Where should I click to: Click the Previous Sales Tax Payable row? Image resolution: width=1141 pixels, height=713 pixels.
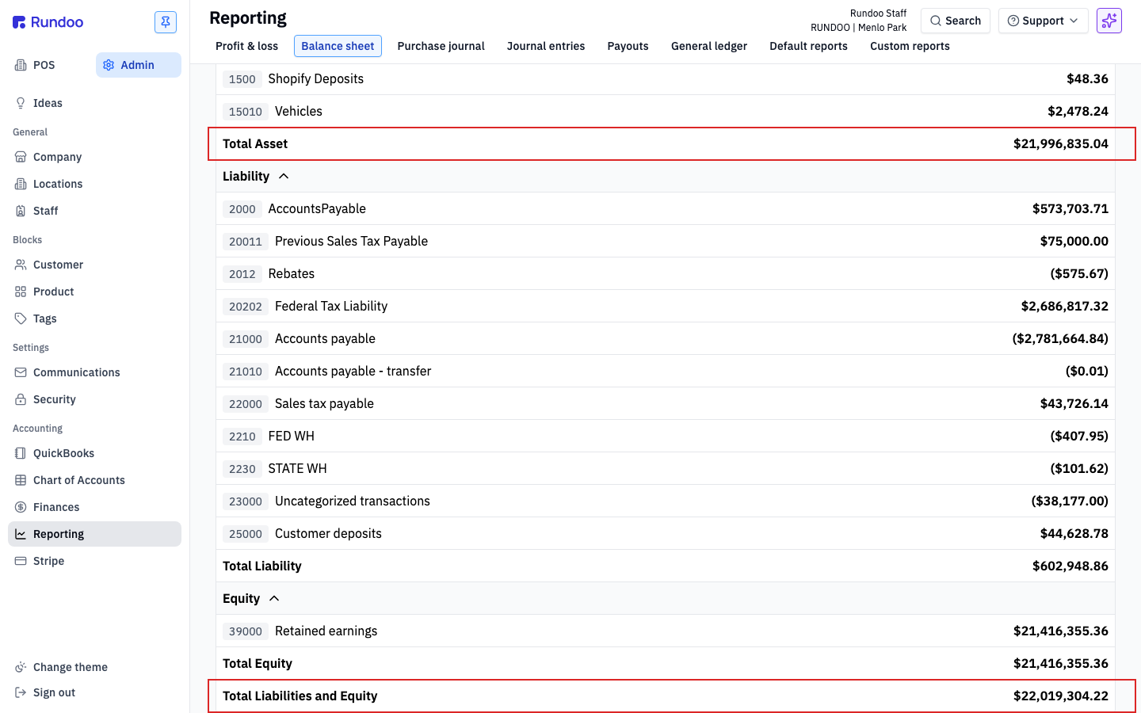pyautogui.click(x=666, y=241)
